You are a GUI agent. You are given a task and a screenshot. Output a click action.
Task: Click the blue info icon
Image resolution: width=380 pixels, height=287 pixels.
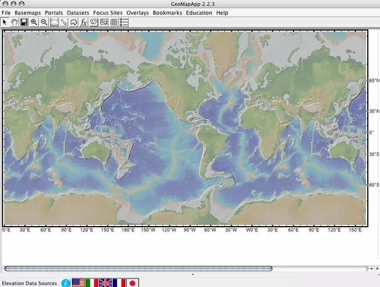click(x=65, y=283)
